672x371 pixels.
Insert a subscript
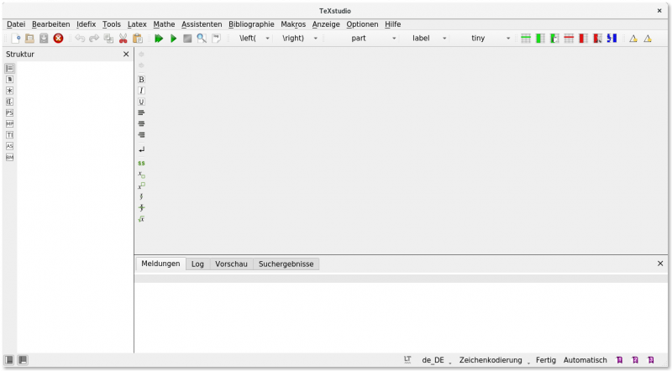(x=141, y=175)
